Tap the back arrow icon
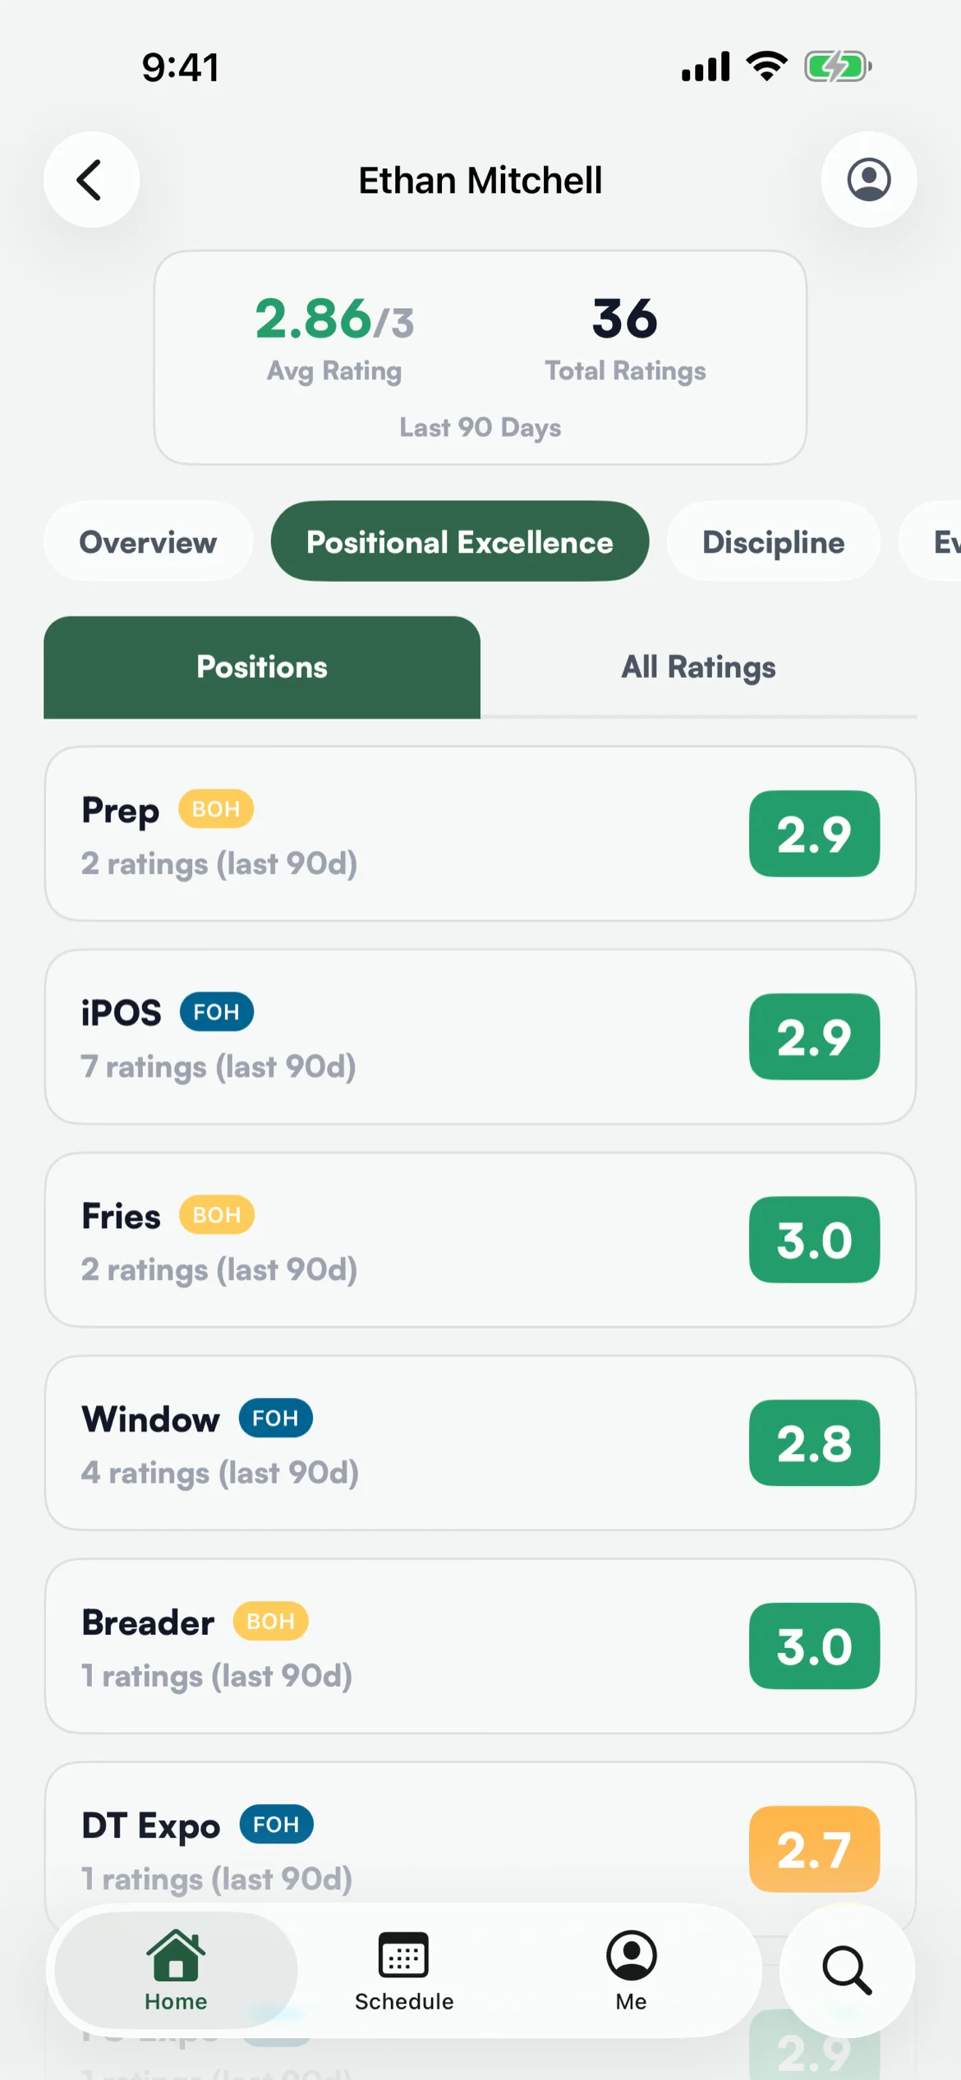Viewport: 961px width, 2080px height. 91,179
